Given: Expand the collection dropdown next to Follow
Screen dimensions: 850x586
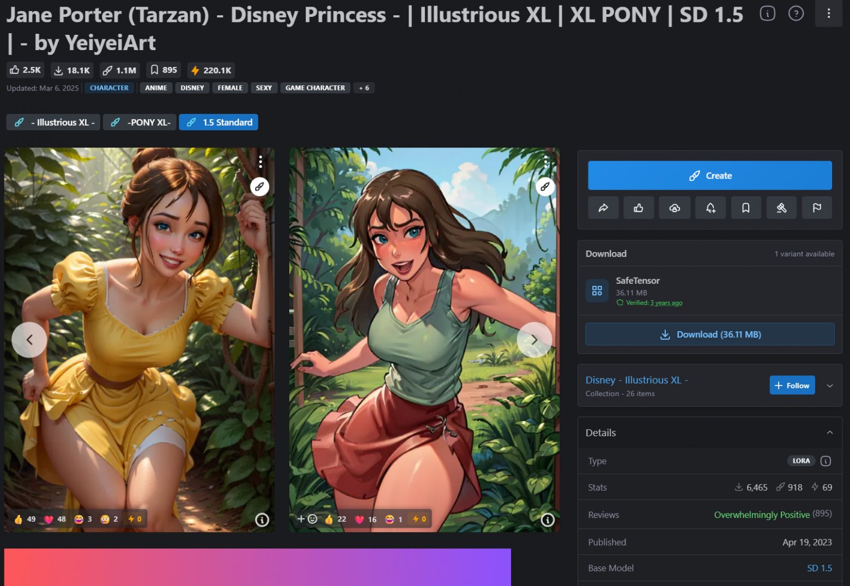Looking at the screenshot, I should click(830, 386).
